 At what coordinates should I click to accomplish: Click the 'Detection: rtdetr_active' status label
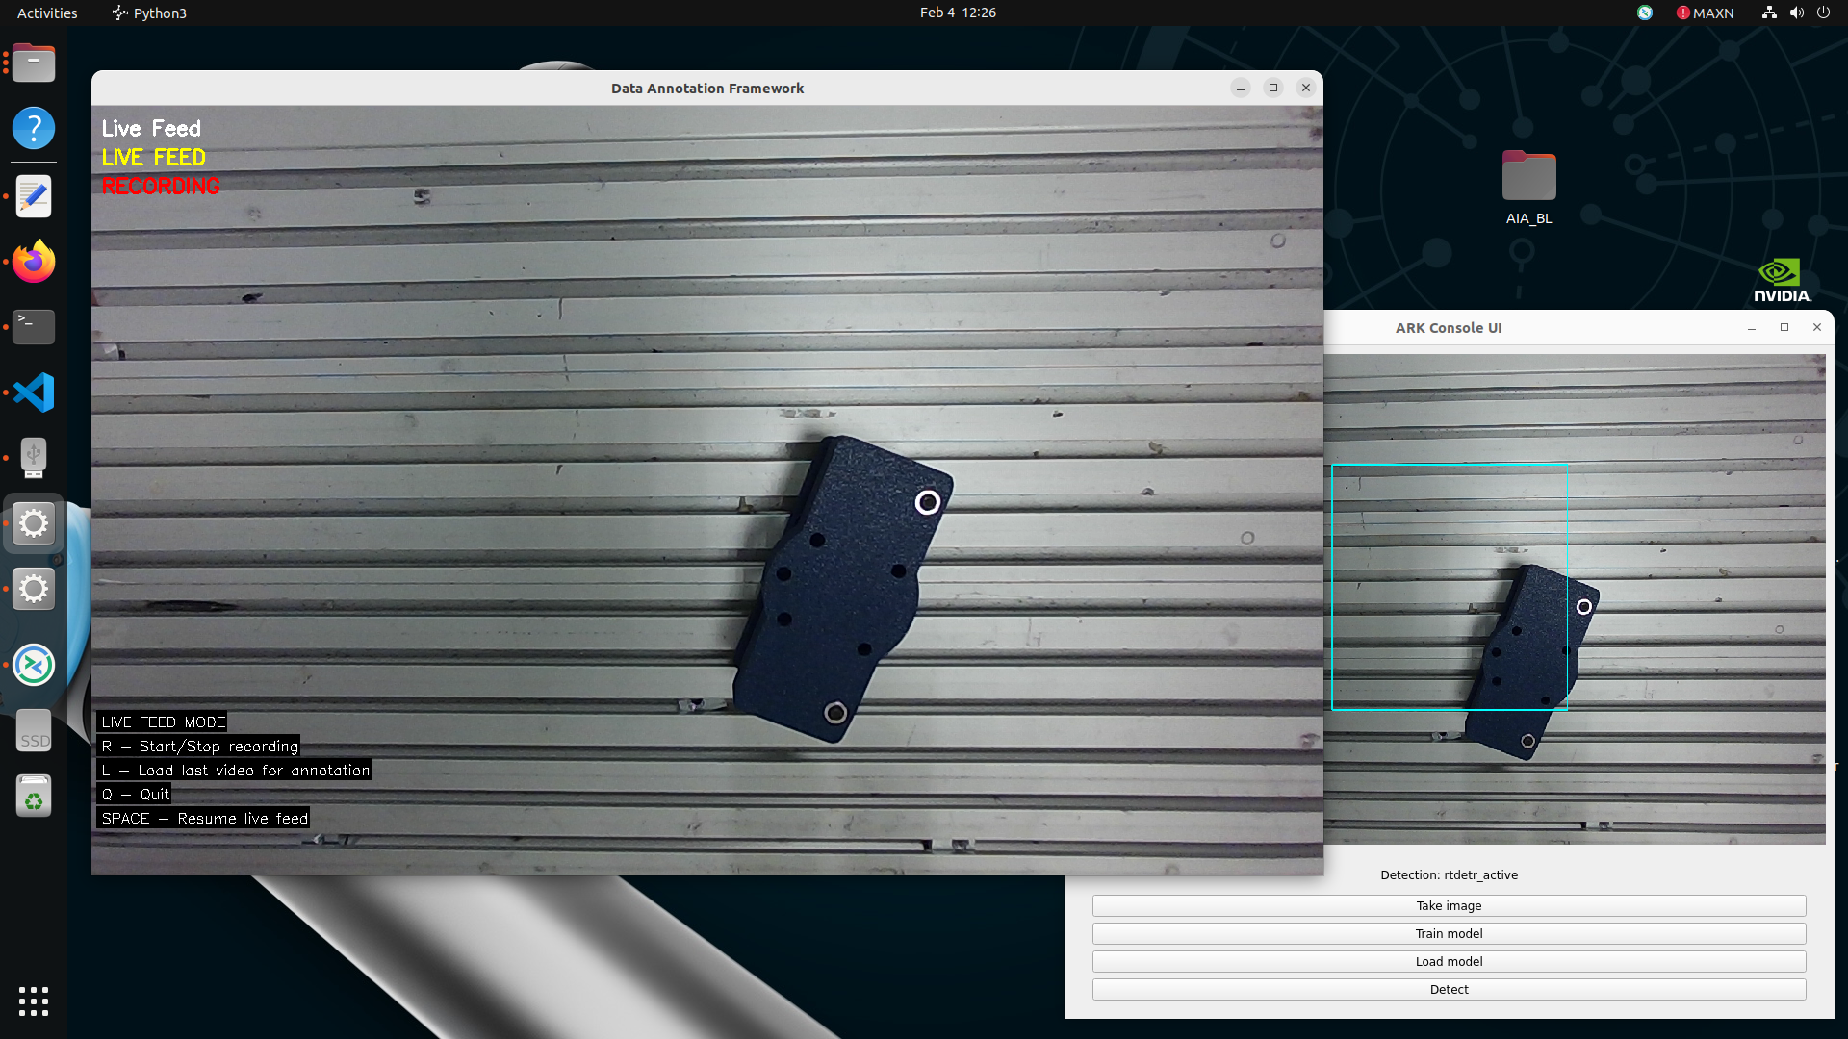[1449, 875]
